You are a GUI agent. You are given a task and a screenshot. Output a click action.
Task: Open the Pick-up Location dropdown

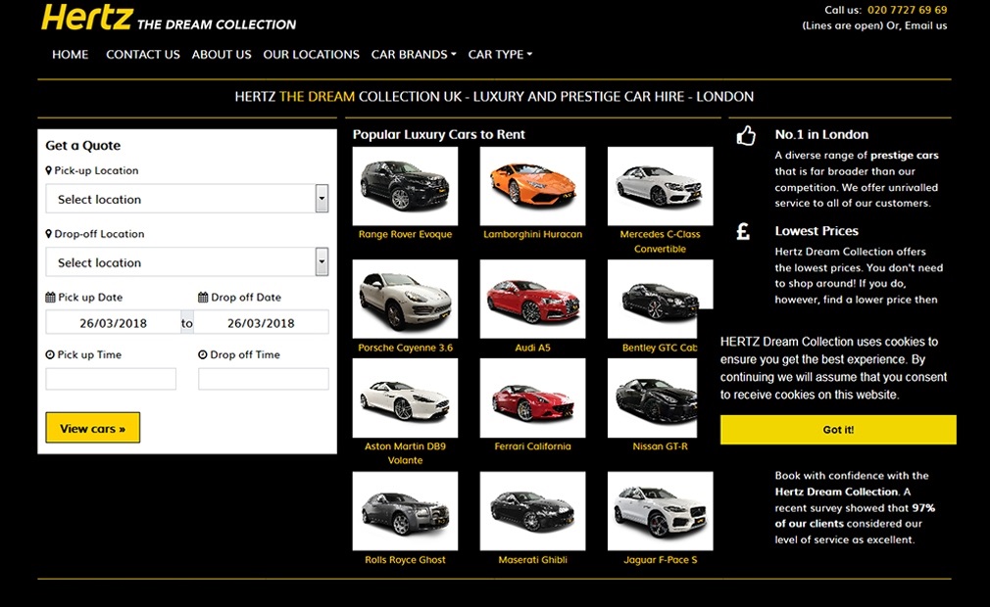tap(187, 199)
